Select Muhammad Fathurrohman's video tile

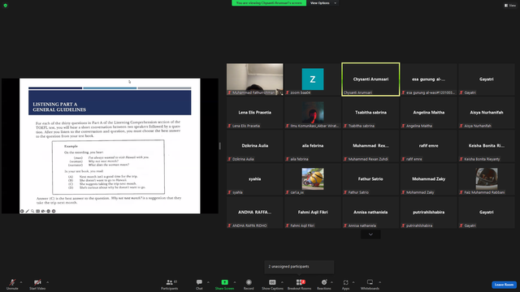click(x=254, y=79)
